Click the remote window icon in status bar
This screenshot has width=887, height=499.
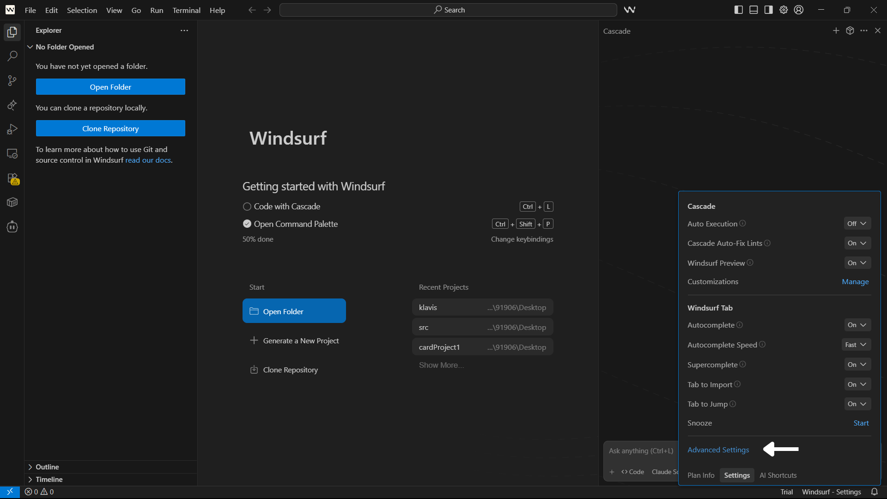(x=10, y=492)
